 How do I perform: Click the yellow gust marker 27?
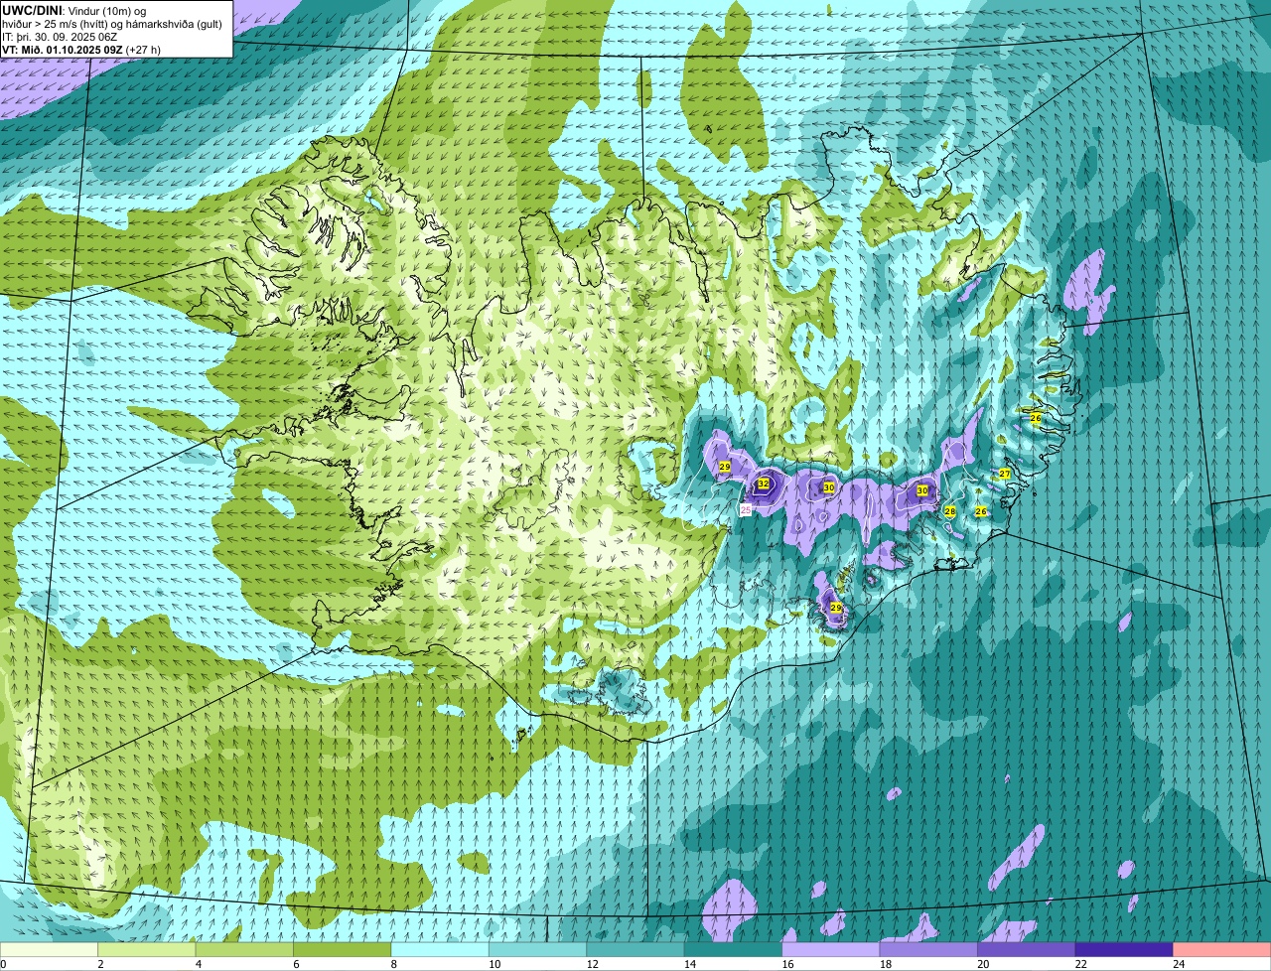(x=1004, y=475)
